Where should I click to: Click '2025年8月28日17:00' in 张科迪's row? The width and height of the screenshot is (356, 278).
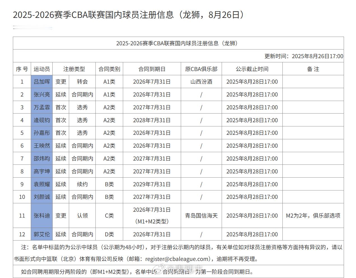click(x=252, y=216)
